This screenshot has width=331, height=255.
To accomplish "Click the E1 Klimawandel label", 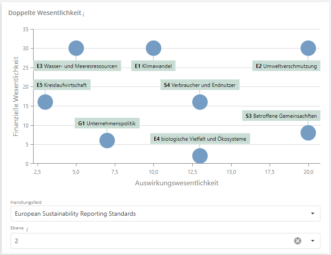I will (153, 66).
